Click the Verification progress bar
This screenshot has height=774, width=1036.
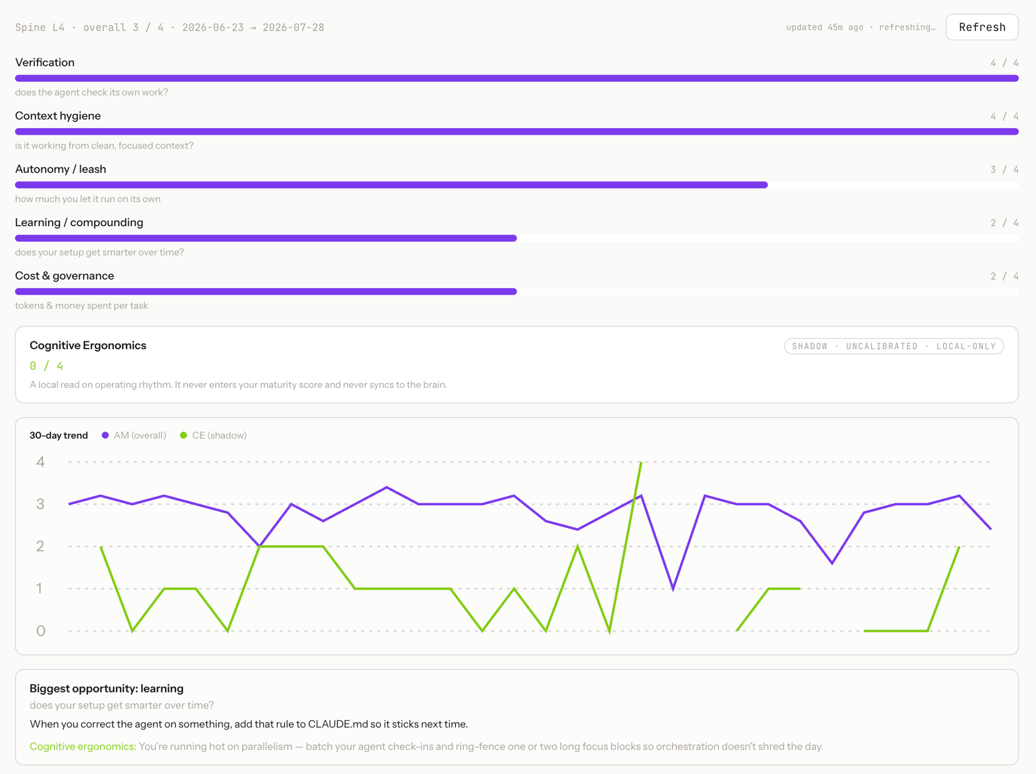coord(517,78)
